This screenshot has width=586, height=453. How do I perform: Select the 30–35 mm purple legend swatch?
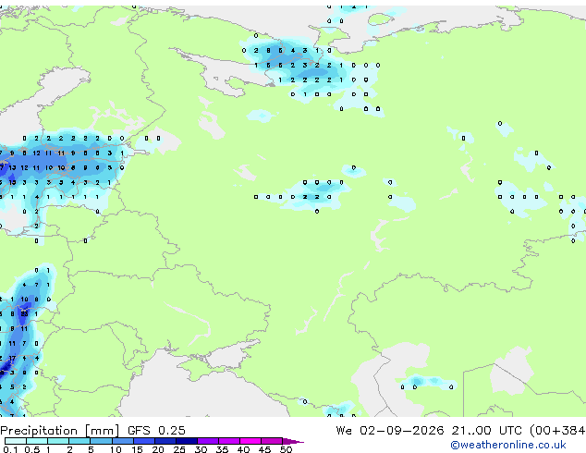[x=207, y=441]
